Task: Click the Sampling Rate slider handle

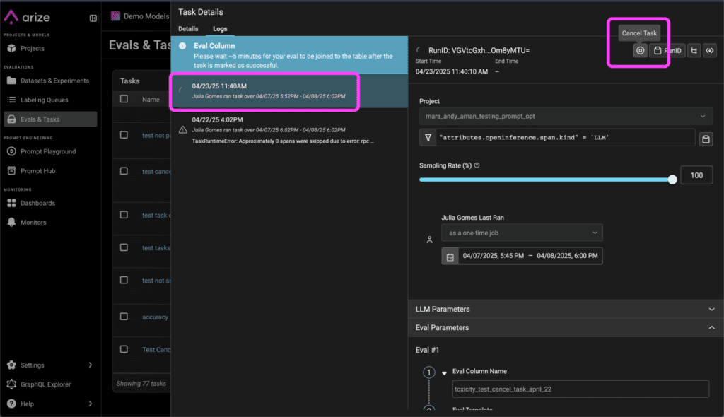Action: pyautogui.click(x=672, y=180)
